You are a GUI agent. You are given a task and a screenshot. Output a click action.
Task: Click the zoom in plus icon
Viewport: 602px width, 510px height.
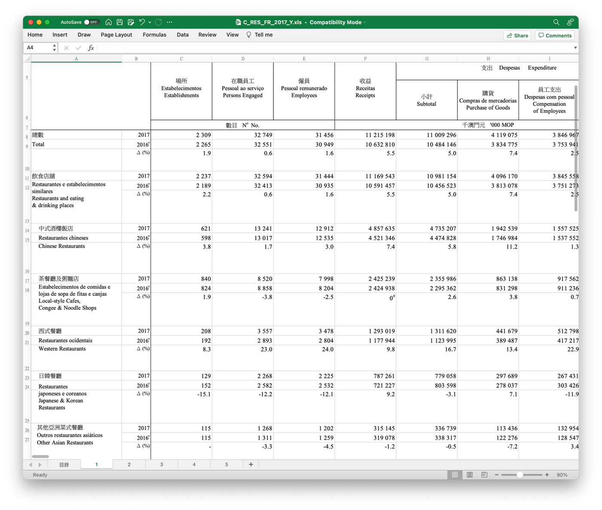(547, 475)
